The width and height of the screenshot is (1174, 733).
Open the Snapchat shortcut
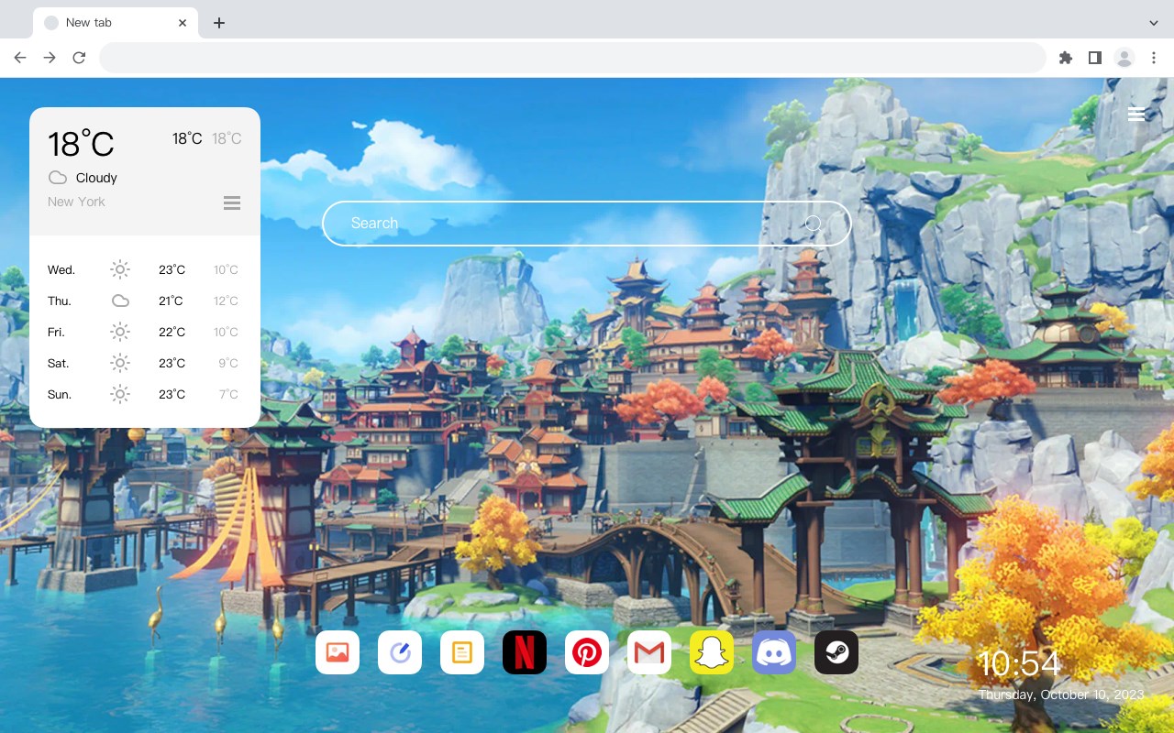pos(712,652)
